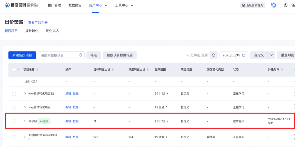
Task: Click the magnifier icon in search box
Action: 81,55
